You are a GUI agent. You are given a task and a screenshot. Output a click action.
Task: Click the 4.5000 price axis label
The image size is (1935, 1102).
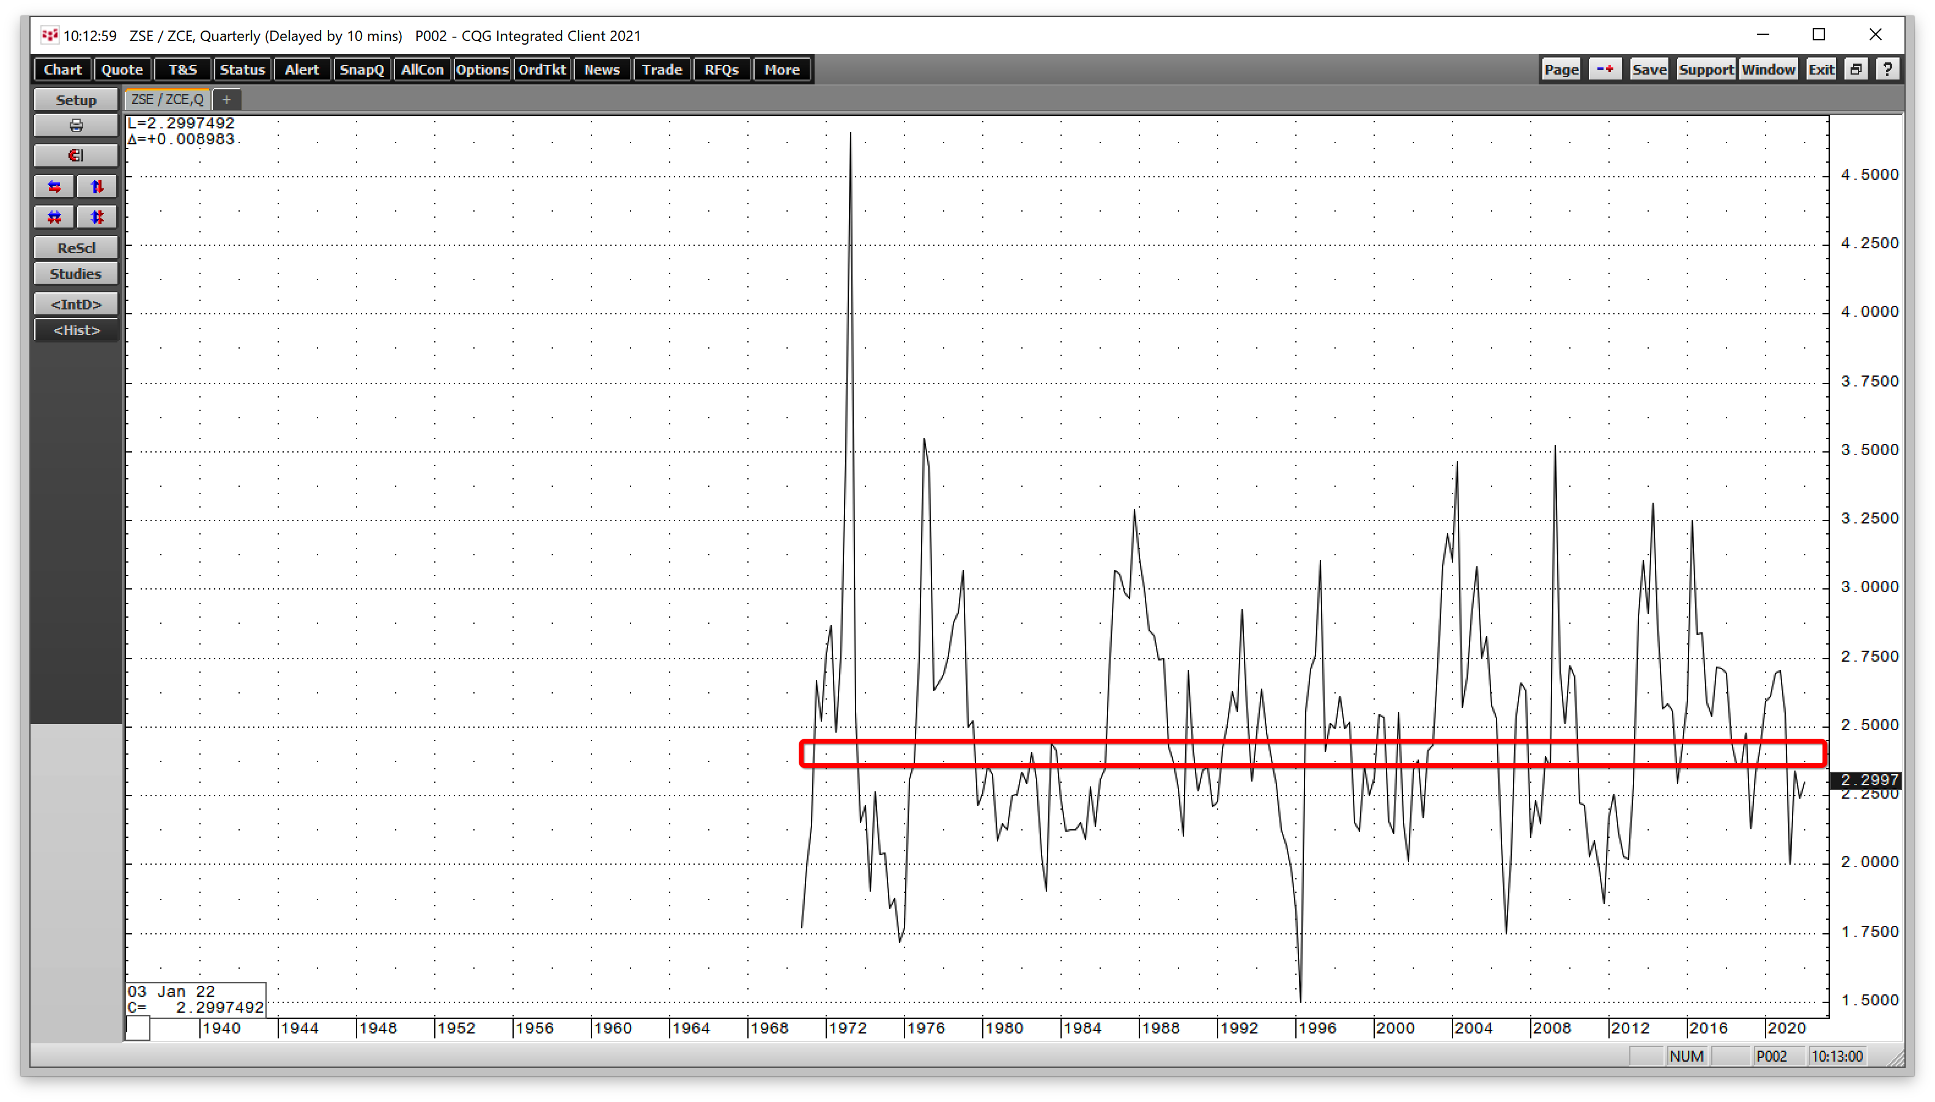1870,175
